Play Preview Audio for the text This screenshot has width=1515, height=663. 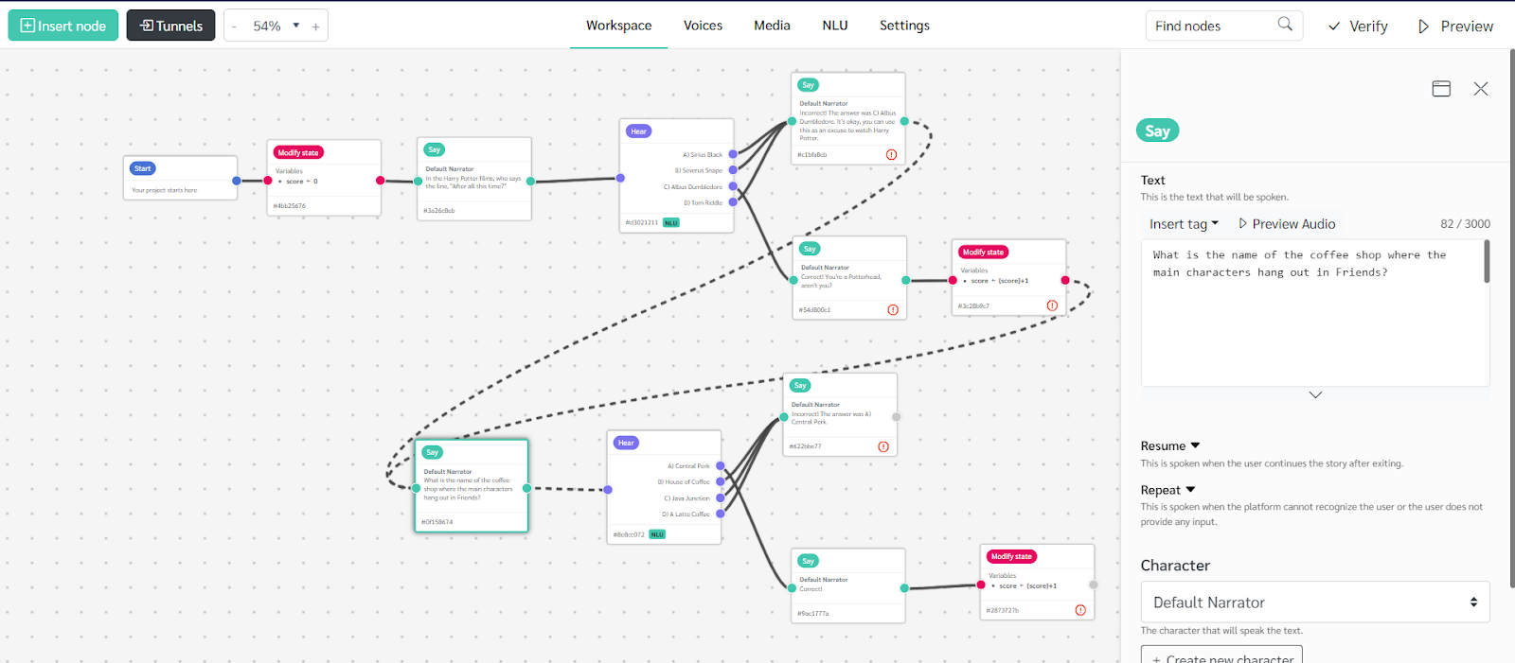(1287, 224)
